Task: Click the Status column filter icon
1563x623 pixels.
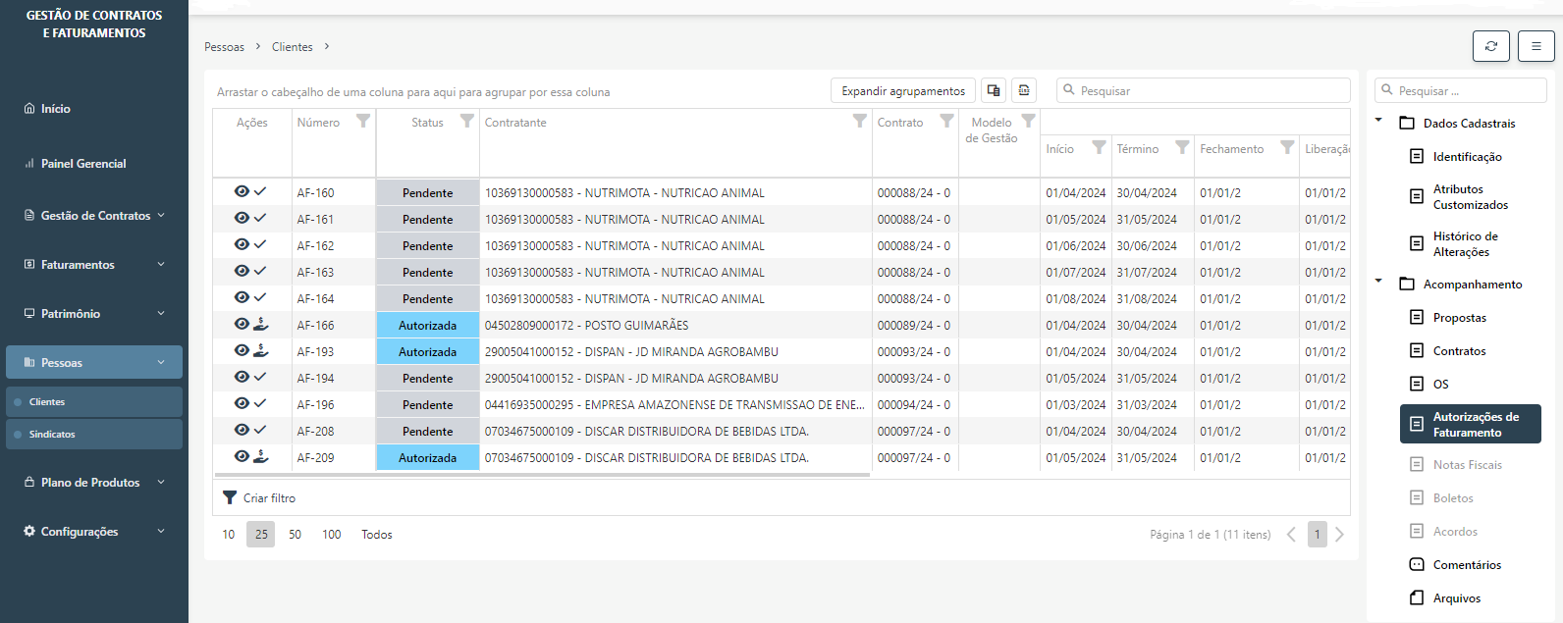Action: [x=466, y=122]
